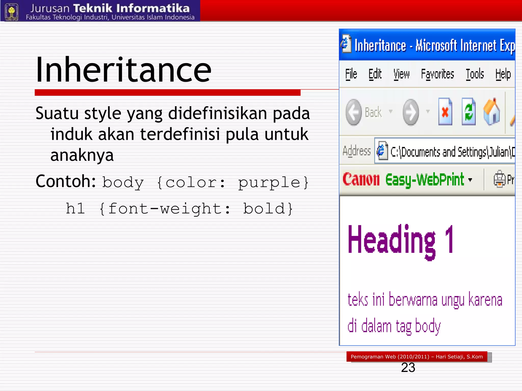Click the university logo in slide header
This screenshot has width=522, height=391.
12,12
